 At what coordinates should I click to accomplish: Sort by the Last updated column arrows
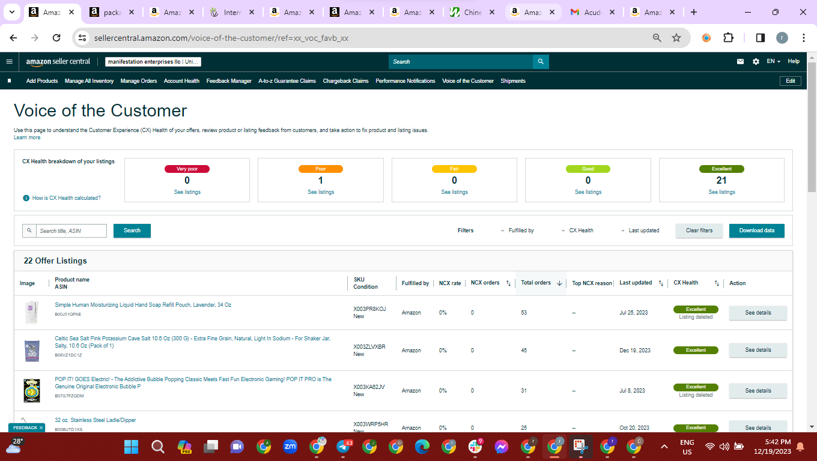661,283
